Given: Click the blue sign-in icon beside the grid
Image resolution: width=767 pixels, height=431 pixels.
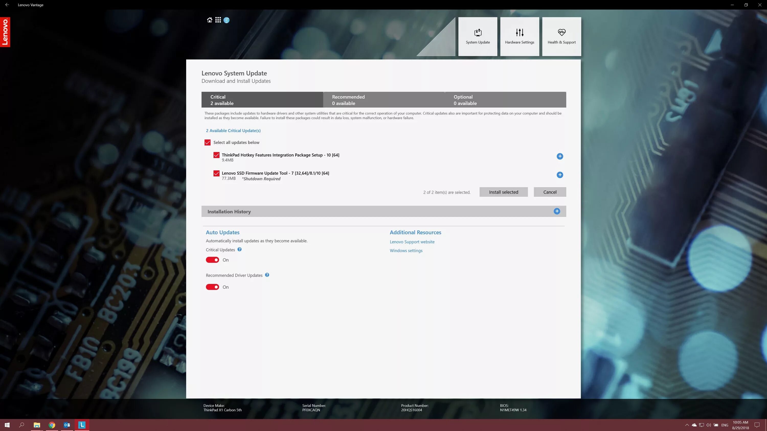Looking at the screenshot, I should pos(227,20).
